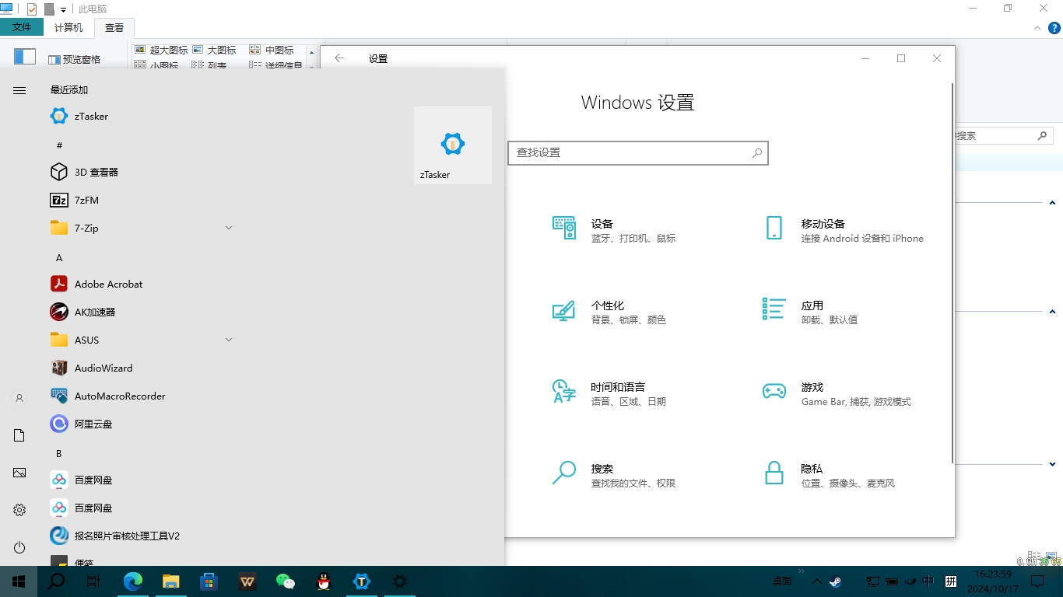The height and width of the screenshot is (597, 1063).
Task: Open File Explorer on the taskbar
Action: point(171,581)
